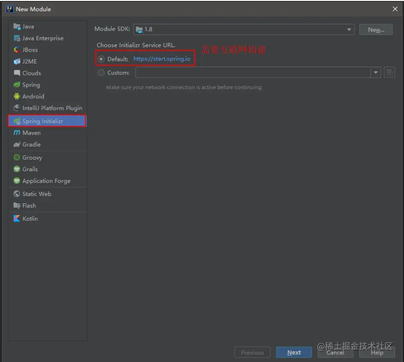
Task: Select the IntelliJ Platform Plugin entry
Action: pos(52,108)
